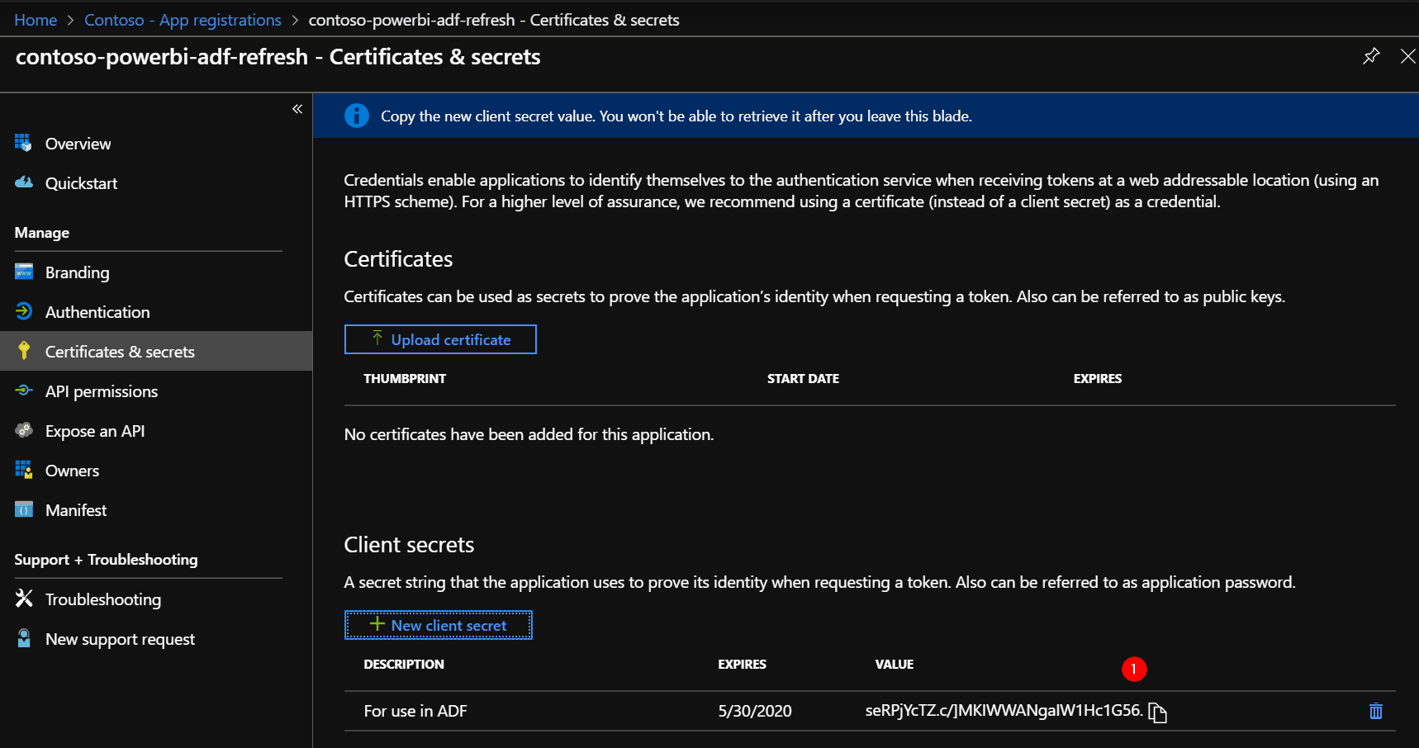Click the Authentication arrow icon
Image resolution: width=1419 pixels, height=748 pixels.
23,311
